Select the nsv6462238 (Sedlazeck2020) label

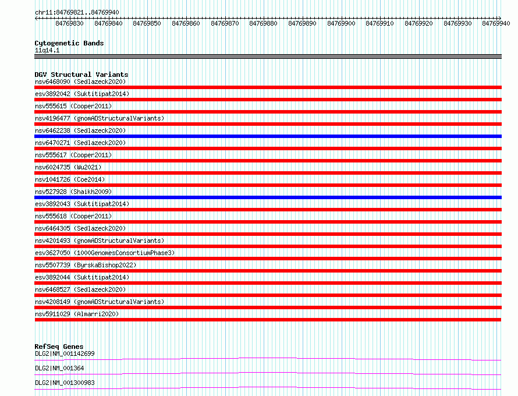pos(80,130)
